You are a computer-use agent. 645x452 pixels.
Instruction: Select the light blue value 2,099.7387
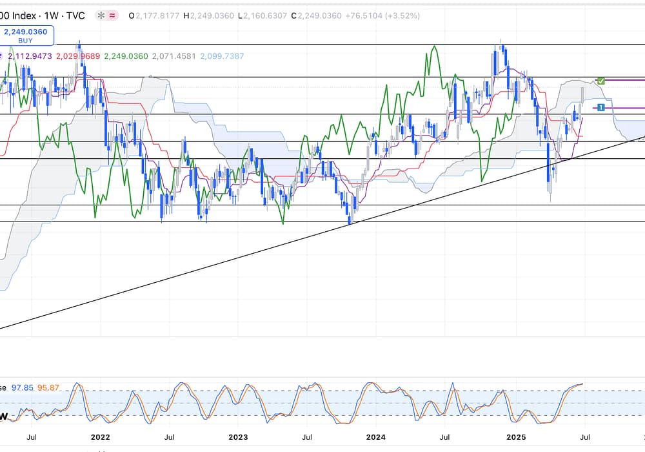pyautogui.click(x=222, y=56)
